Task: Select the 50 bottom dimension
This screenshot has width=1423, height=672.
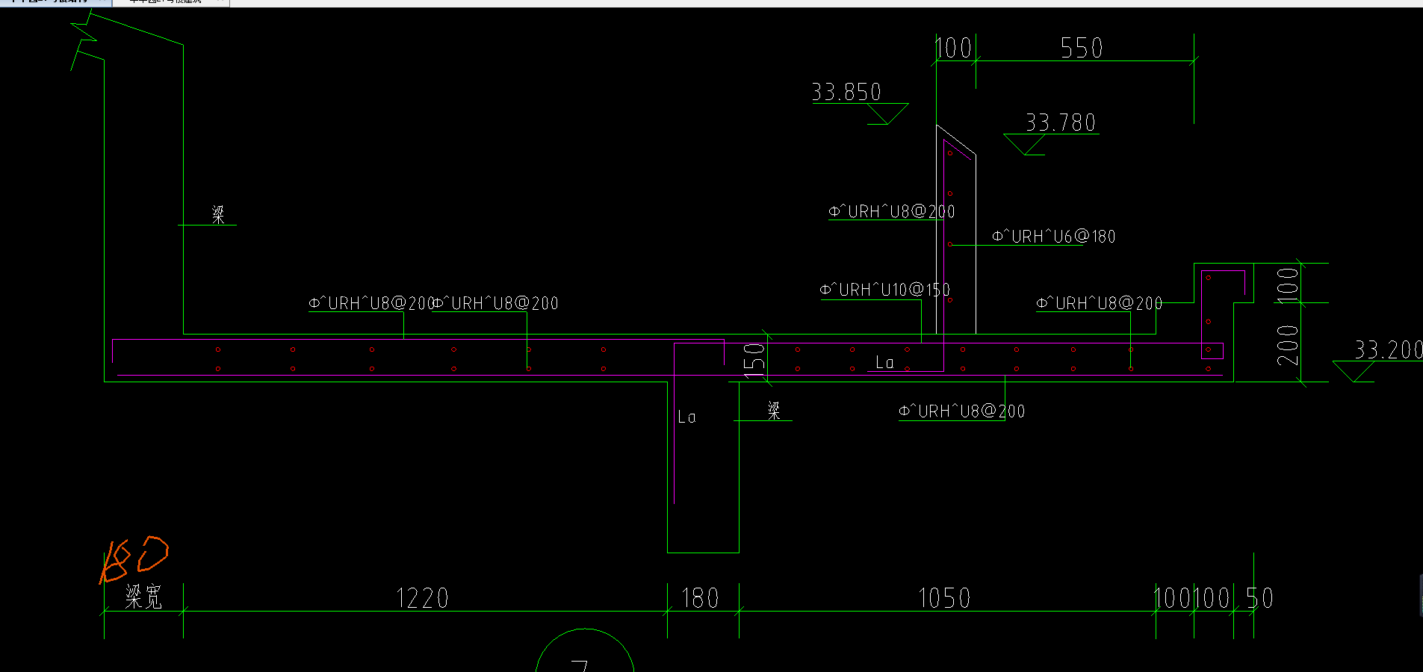Action: coord(1260,598)
